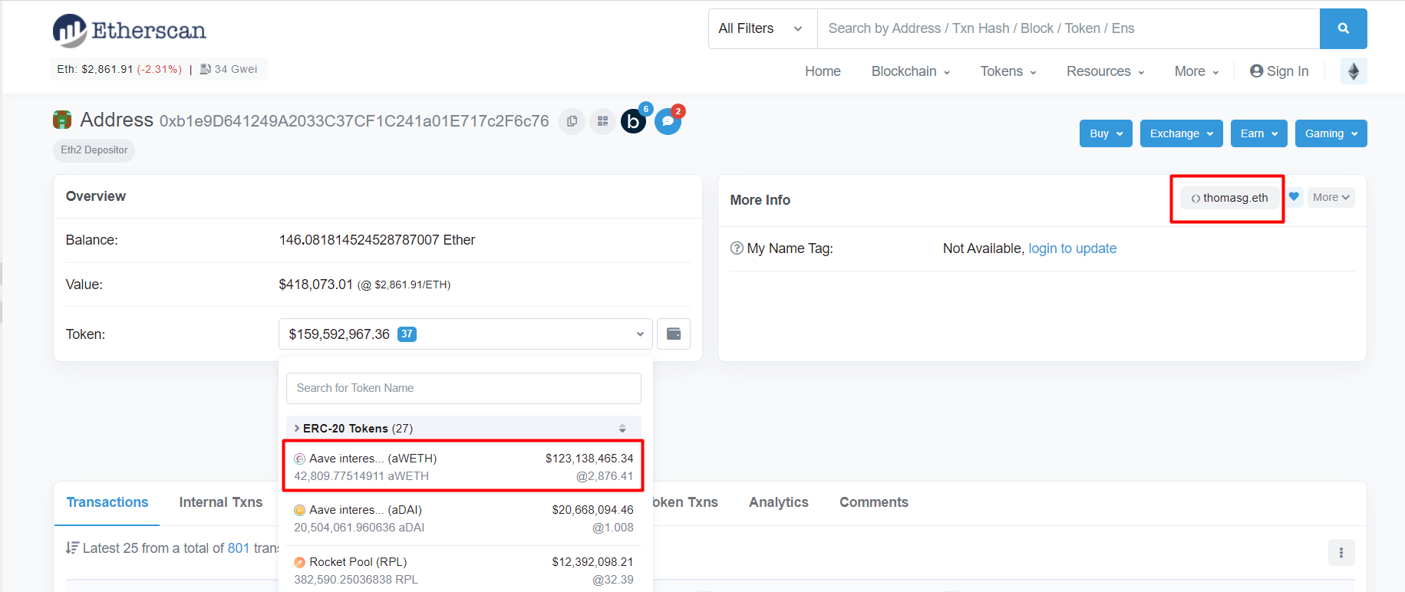Collapse the token balance dropdown $159,592,967.36

pos(466,334)
